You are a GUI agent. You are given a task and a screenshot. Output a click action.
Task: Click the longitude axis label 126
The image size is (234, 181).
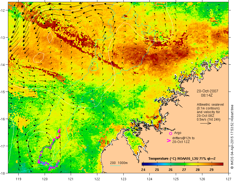click(x=202, y=179)
